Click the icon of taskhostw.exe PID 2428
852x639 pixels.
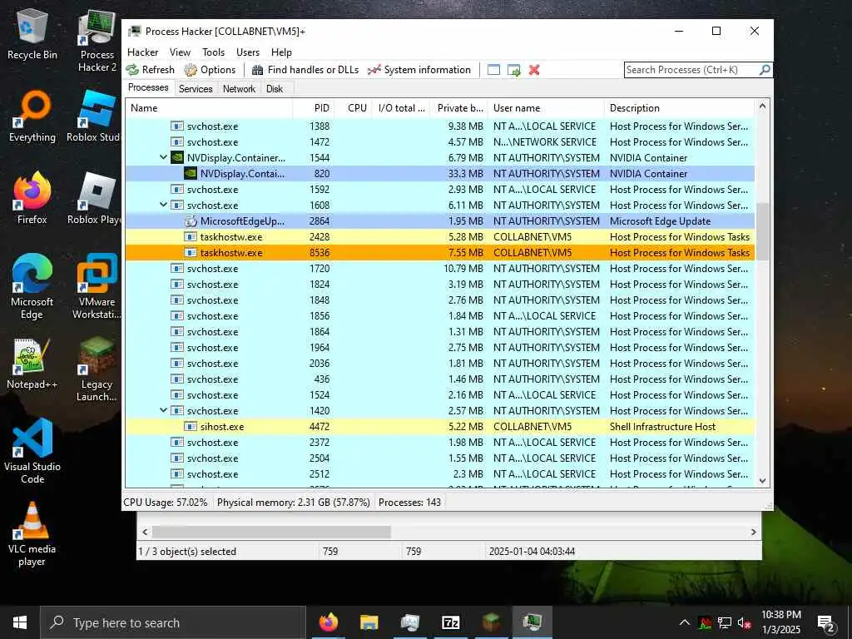191,237
